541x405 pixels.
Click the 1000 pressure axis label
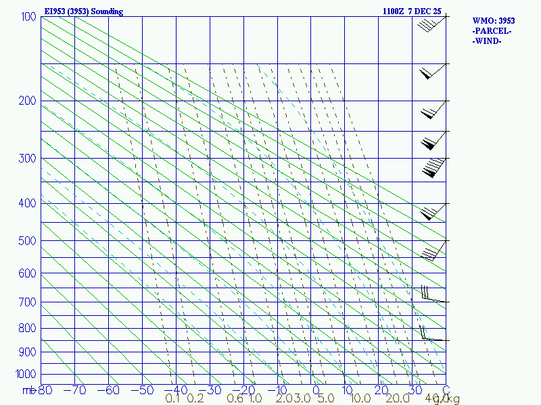26,374
